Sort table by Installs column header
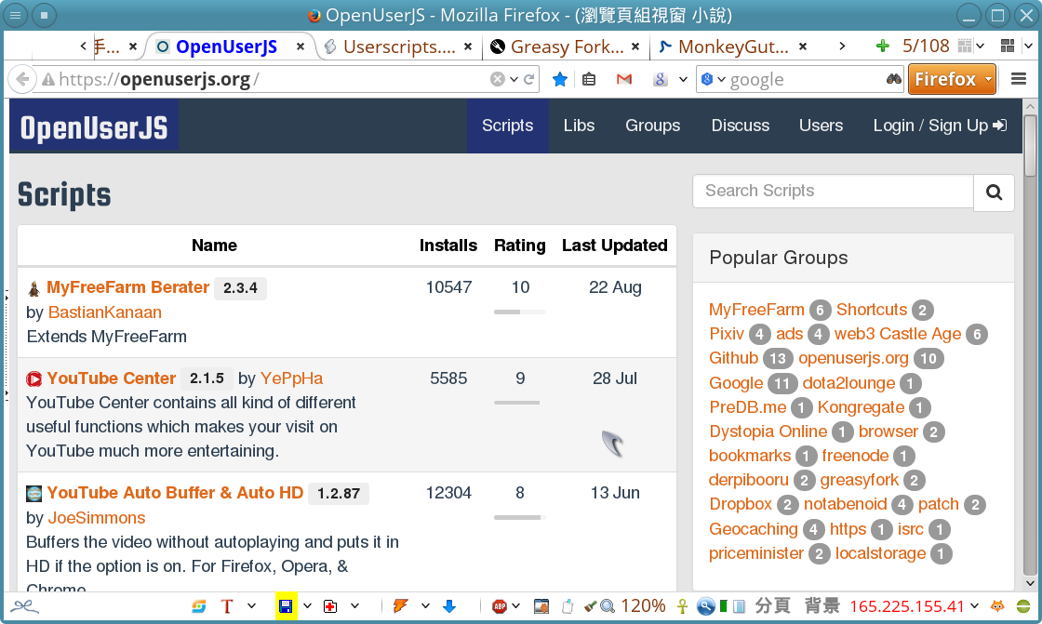 click(448, 246)
